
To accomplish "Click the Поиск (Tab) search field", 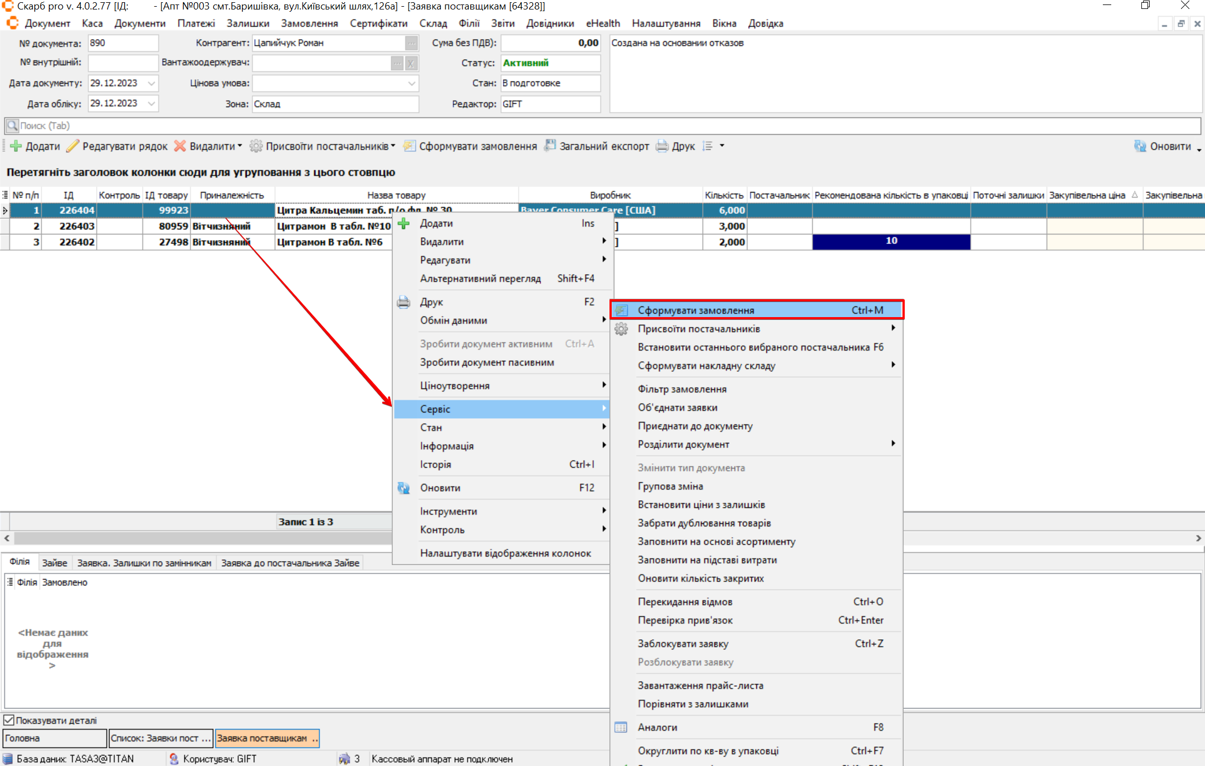I will click(603, 126).
